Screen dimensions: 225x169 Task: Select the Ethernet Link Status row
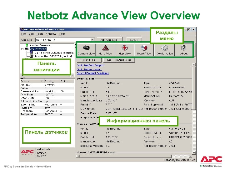coord(47,101)
